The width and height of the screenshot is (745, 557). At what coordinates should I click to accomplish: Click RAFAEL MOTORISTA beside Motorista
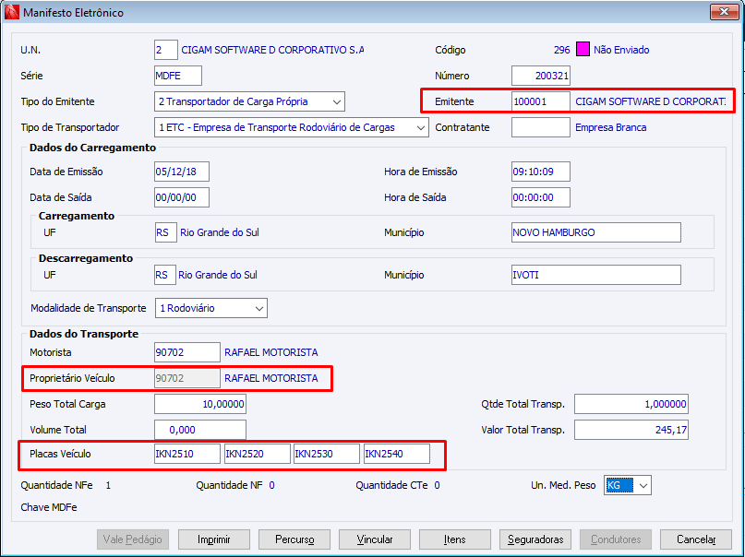(271, 352)
